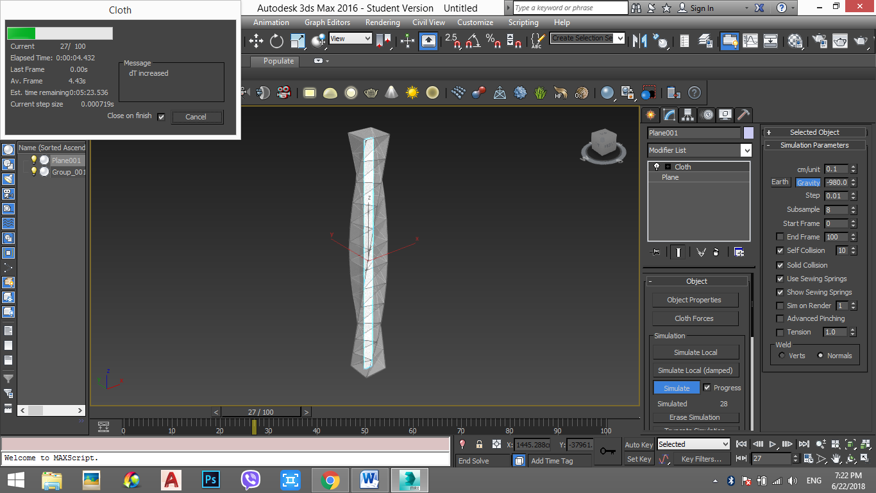Viewport: 876px width, 493px height.
Task: Toggle Self Collision checkbox
Action: point(780,250)
